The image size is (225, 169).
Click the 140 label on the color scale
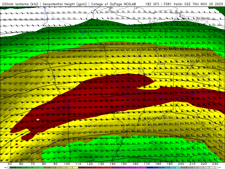coord(112,164)
